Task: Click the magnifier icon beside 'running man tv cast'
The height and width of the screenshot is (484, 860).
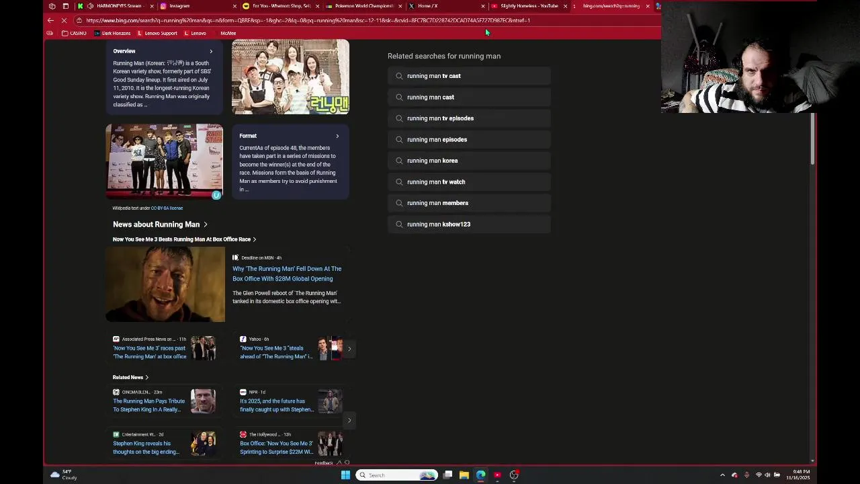Action: coord(399,76)
